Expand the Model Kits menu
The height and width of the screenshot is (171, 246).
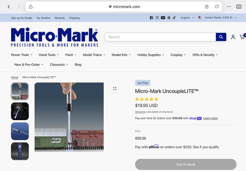[x=121, y=55]
